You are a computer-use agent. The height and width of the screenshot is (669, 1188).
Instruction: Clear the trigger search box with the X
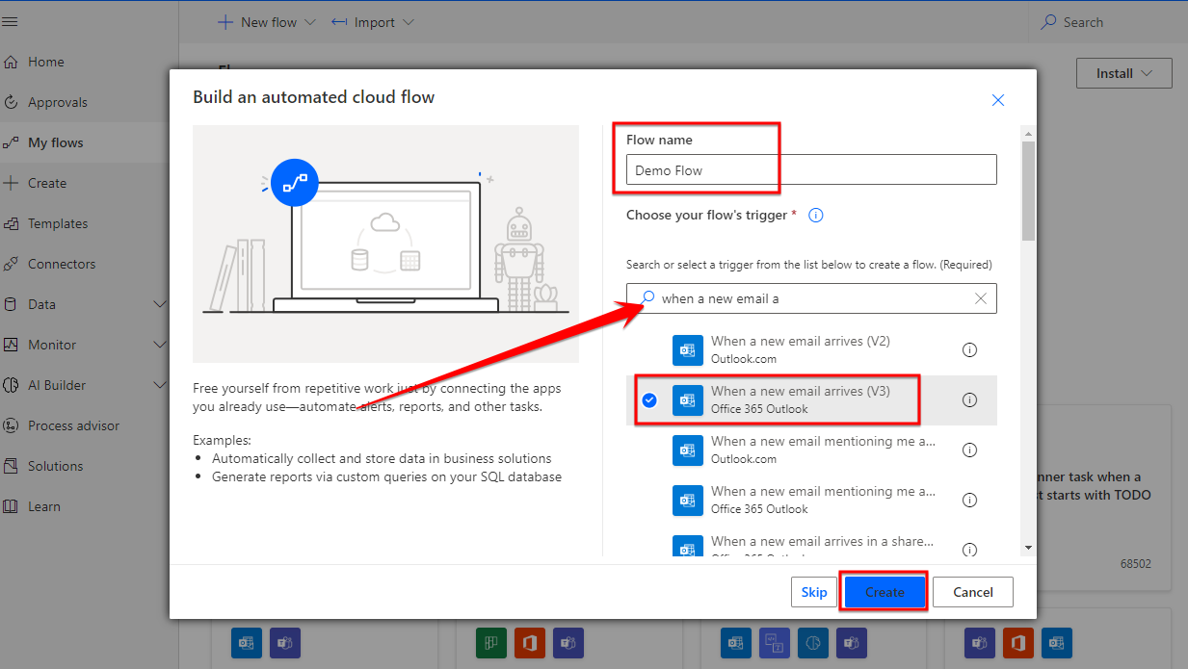click(981, 298)
